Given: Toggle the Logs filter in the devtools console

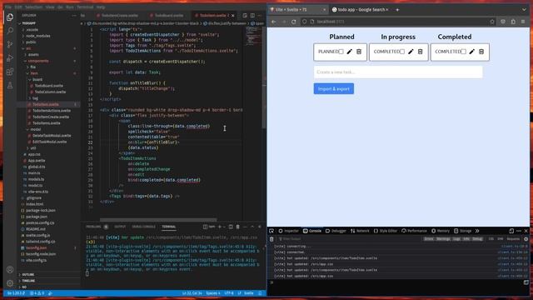Looking at the screenshot, I should 456,239.
